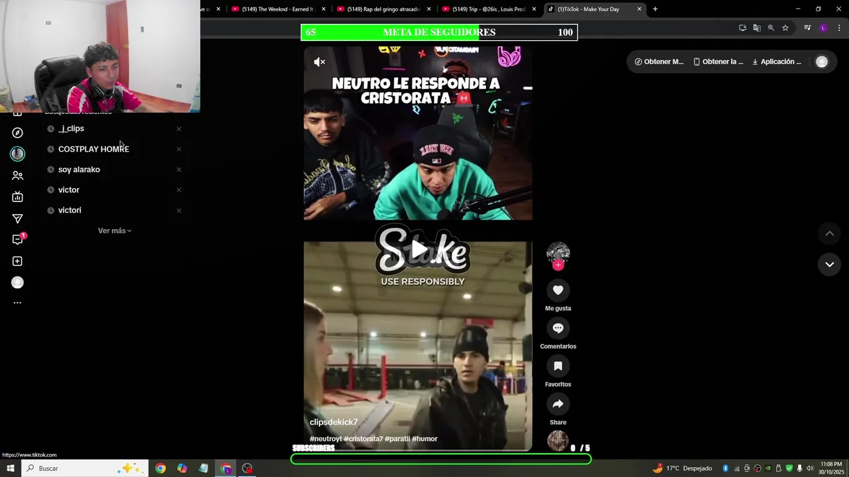This screenshot has width=849, height=477.
Task: Select recent search 'victor'
Action: click(x=69, y=190)
